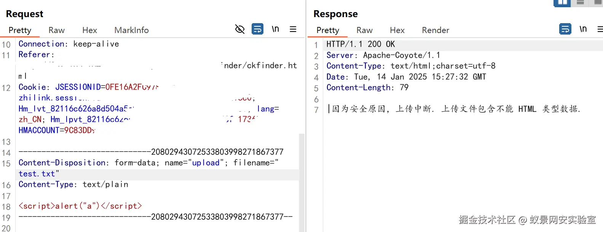Toggle \n non-printable characters in Request
The height and width of the screenshot is (232, 603).
[275, 29]
